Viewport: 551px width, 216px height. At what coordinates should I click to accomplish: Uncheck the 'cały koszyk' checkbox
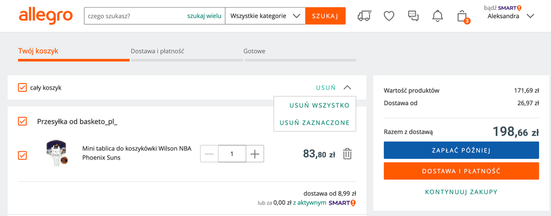[22, 87]
